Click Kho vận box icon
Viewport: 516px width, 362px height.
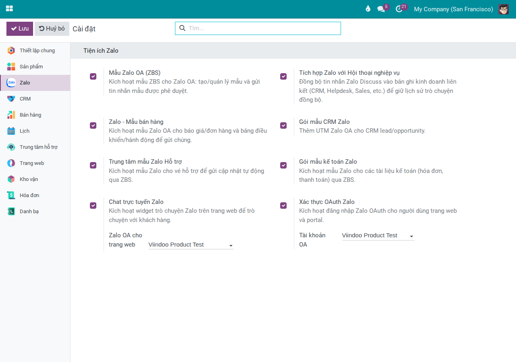click(x=11, y=179)
